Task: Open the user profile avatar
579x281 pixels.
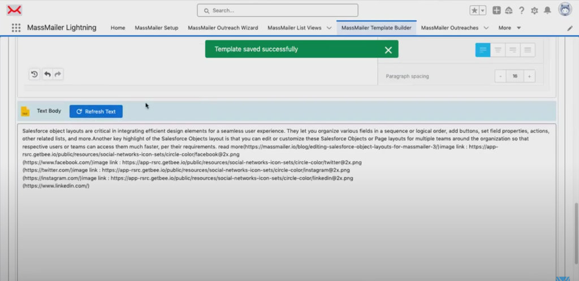Action: tap(565, 10)
